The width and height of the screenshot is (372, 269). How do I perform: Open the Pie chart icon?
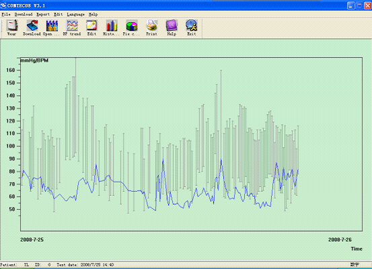131,28
